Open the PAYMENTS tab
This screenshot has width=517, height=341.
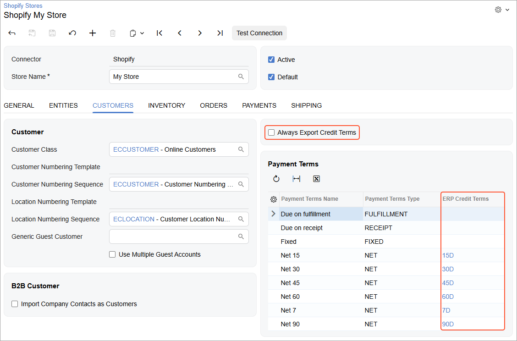(x=259, y=105)
